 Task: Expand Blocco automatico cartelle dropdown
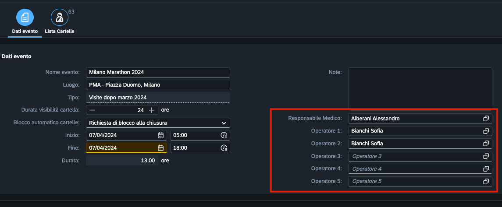tap(224, 123)
